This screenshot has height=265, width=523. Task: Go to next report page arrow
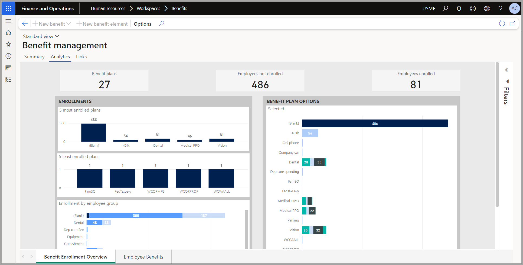pos(32,257)
